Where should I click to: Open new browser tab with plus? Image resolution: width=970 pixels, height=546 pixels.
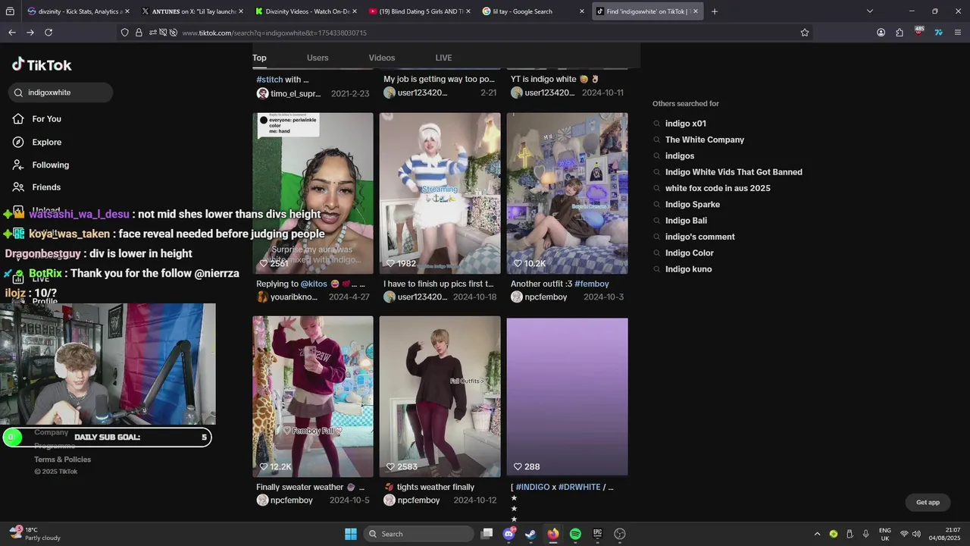coord(714,11)
